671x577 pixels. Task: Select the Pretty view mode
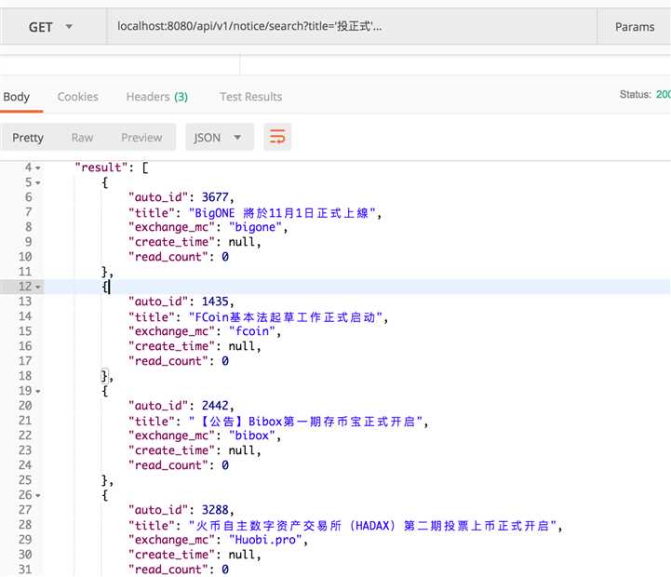(x=28, y=138)
